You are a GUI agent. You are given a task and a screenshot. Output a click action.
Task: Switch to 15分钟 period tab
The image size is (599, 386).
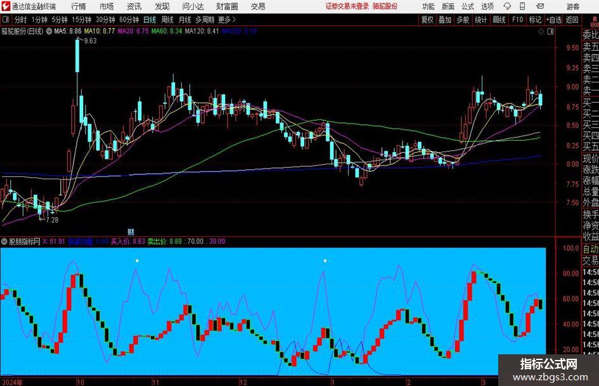[x=81, y=20]
